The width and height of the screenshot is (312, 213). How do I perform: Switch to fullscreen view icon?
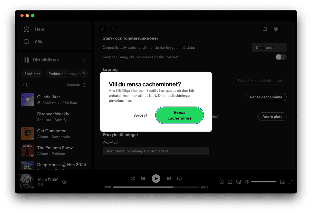pyautogui.click(x=291, y=182)
